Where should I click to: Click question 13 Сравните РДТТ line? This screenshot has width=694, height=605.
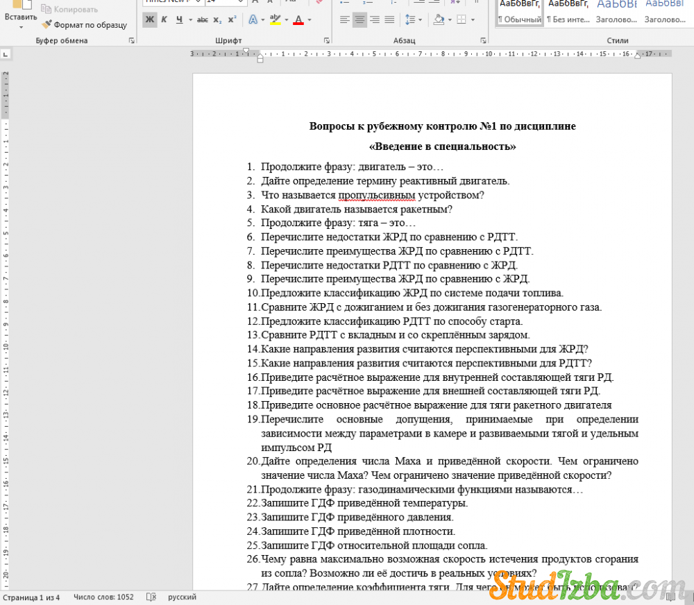click(396, 335)
